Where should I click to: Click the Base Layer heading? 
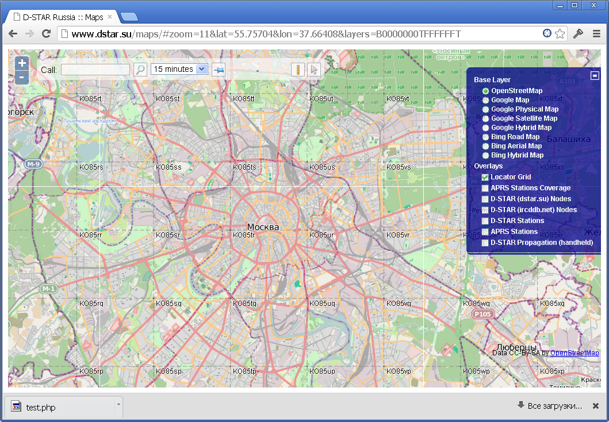(492, 80)
